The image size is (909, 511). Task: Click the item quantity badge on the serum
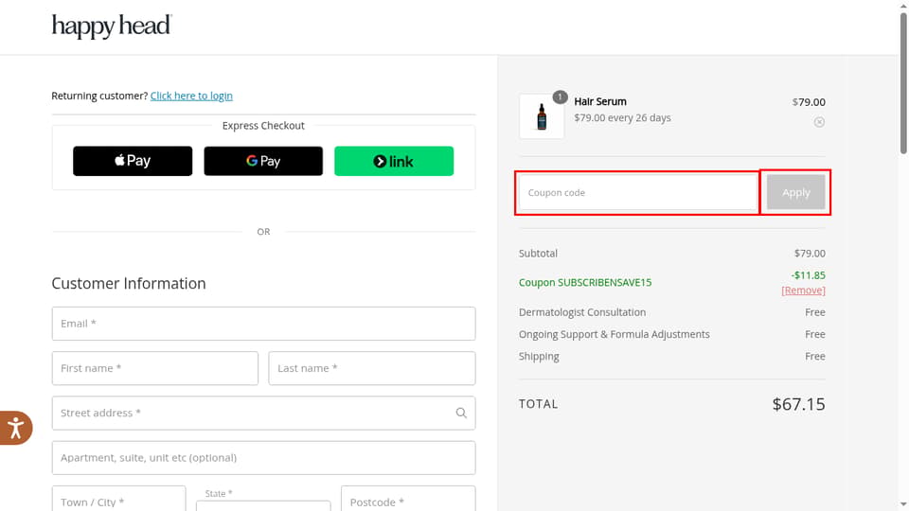[560, 97]
